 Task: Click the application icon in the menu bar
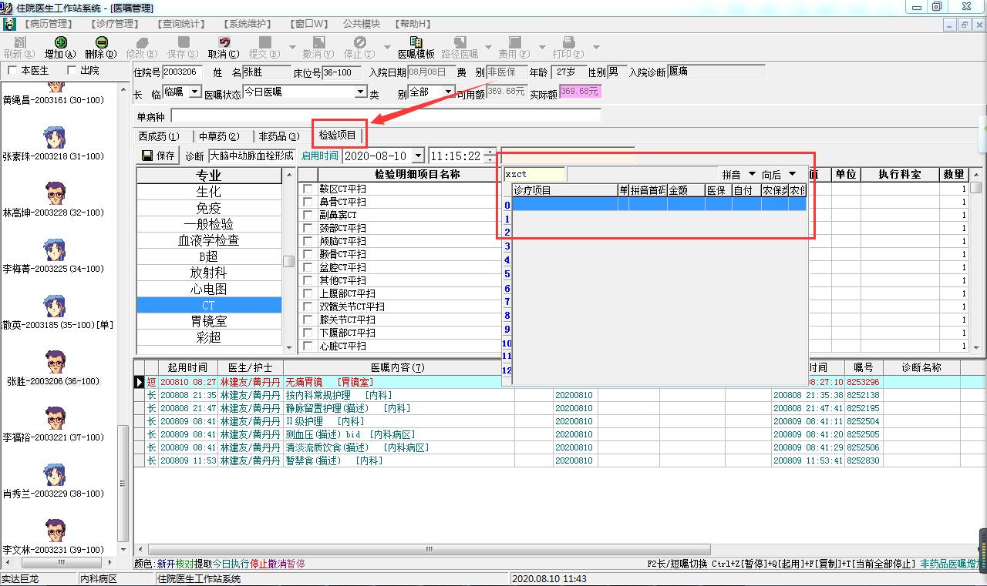pos(9,24)
